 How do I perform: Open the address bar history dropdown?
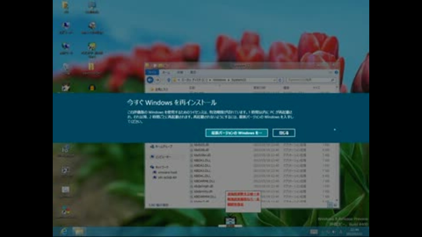pyautogui.click(x=274, y=80)
